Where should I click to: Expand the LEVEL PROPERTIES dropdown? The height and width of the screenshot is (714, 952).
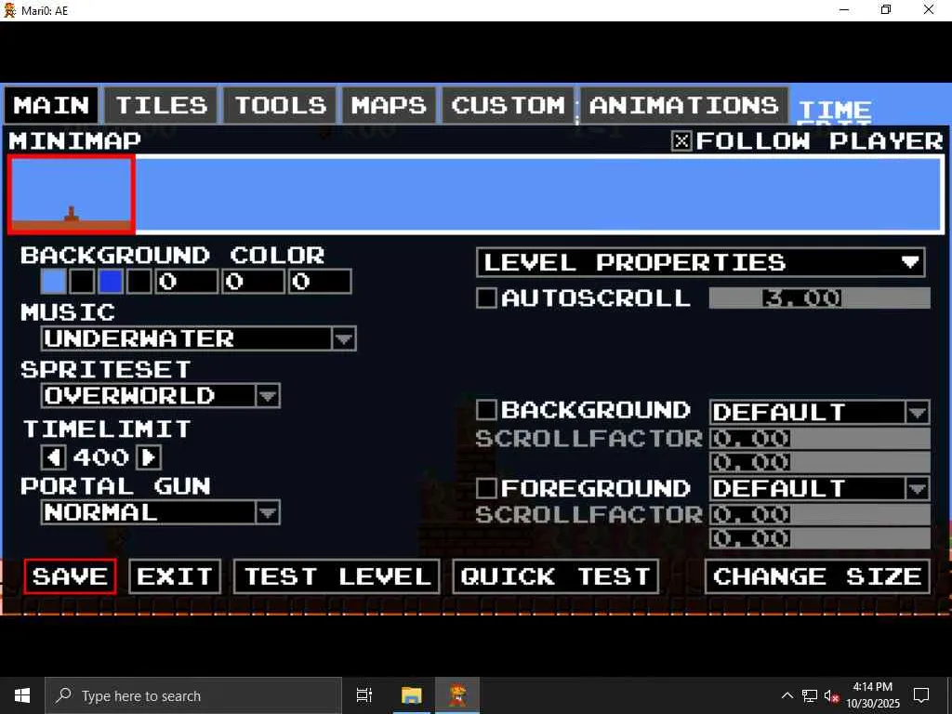click(x=701, y=263)
